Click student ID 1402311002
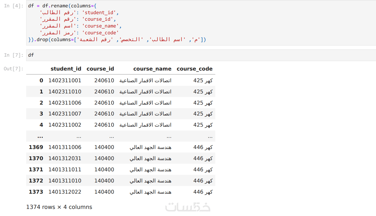 [x=65, y=125]
